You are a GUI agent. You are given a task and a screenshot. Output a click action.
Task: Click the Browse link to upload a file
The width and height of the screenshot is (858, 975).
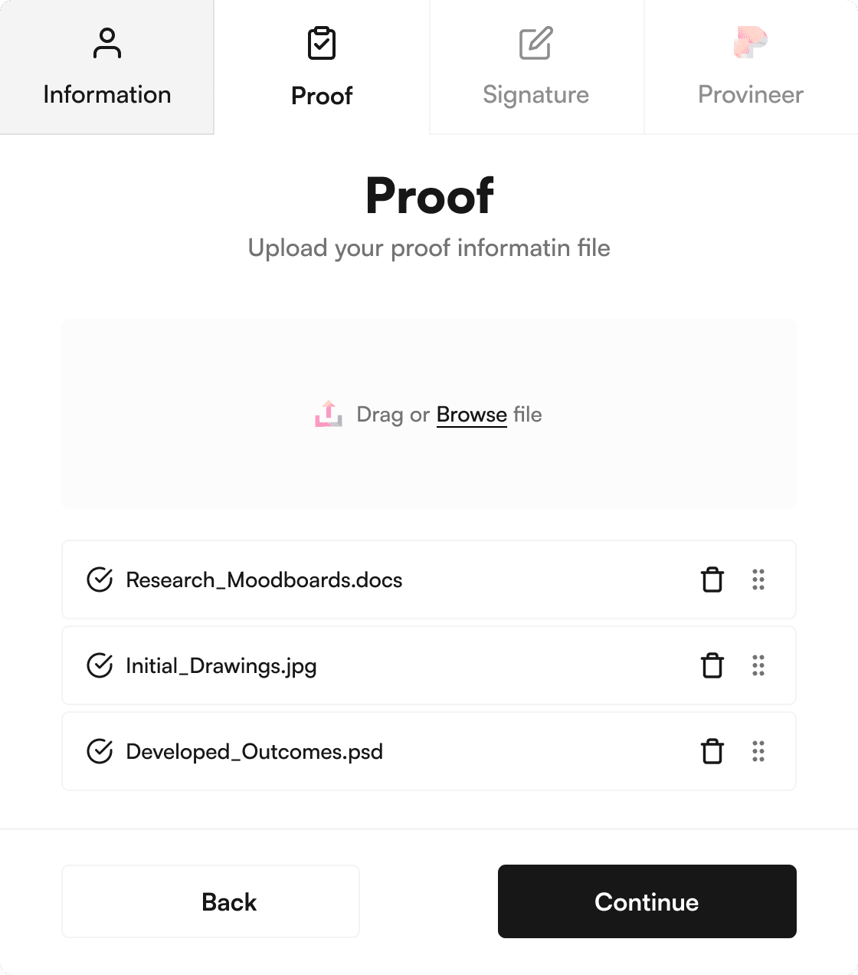471,414
